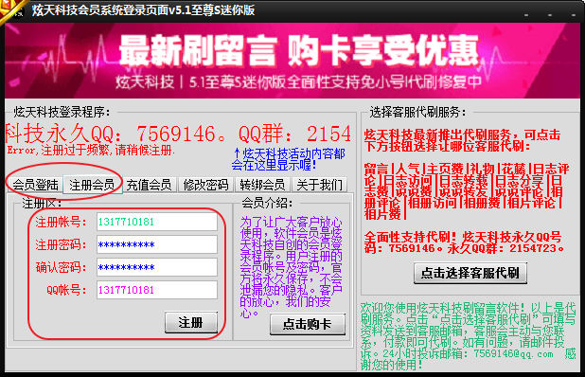Click the pink promotional banner image
The image size is (585, 377).
point(292,61)
